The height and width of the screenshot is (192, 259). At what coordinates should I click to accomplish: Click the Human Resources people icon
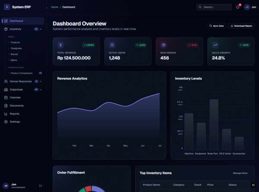point(6,82)
